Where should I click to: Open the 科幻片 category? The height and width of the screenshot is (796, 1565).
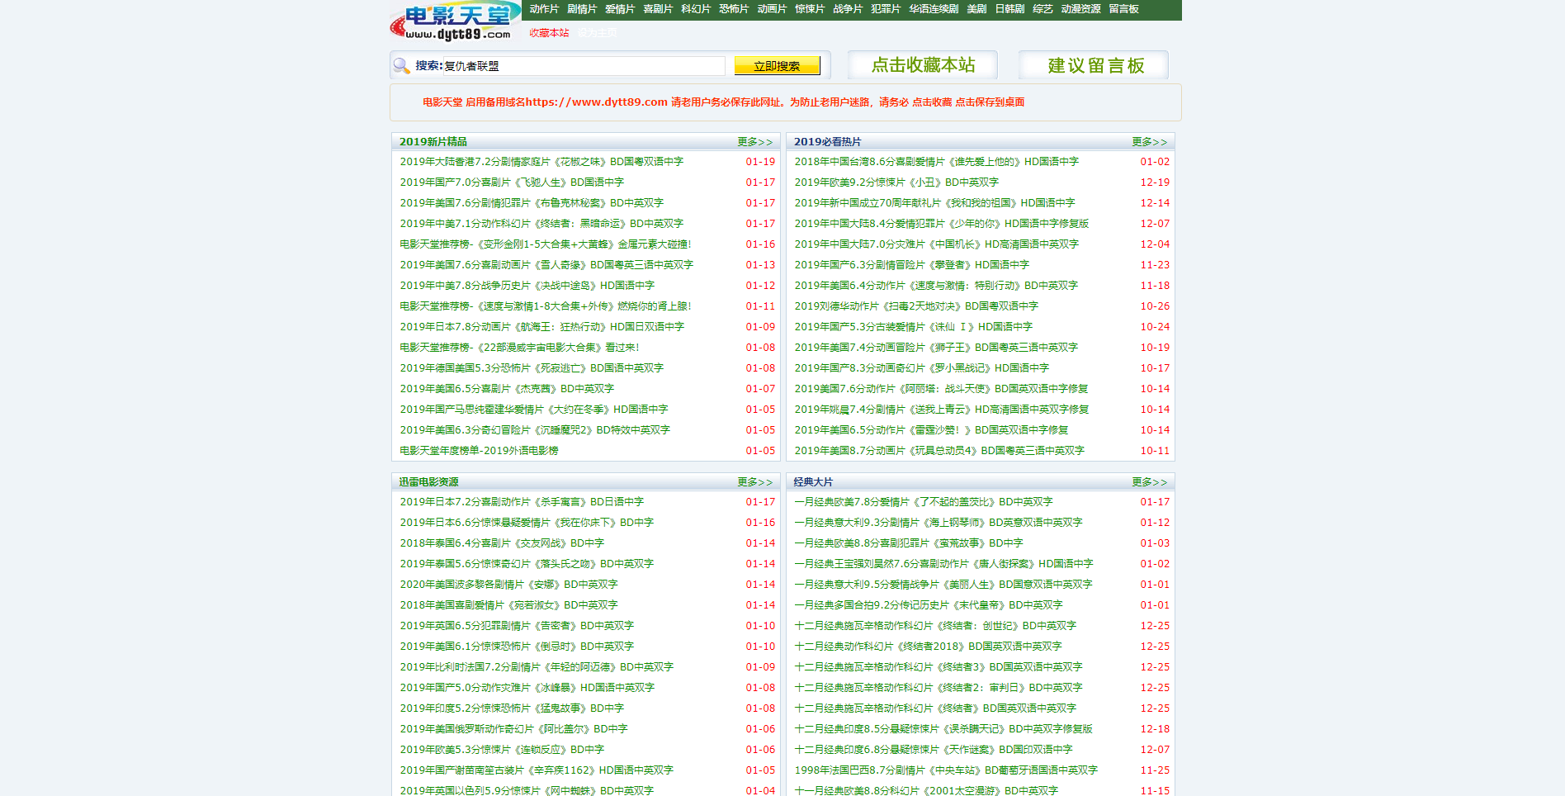696,9
